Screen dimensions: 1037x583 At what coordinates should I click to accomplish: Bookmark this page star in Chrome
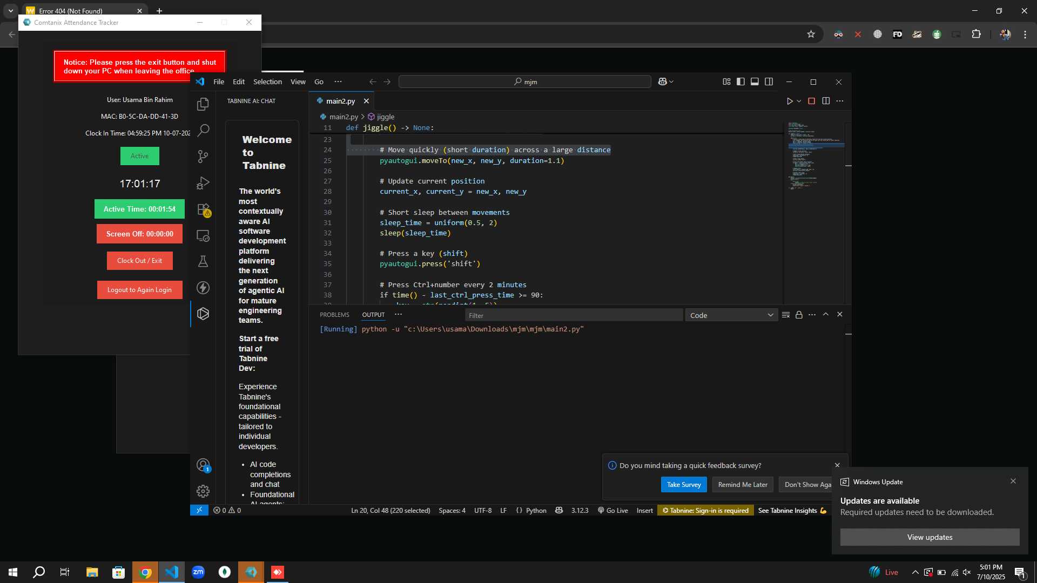coord(811,34)
